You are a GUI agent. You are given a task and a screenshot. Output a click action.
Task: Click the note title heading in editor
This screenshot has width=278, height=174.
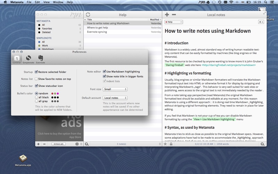click(207, 31)
